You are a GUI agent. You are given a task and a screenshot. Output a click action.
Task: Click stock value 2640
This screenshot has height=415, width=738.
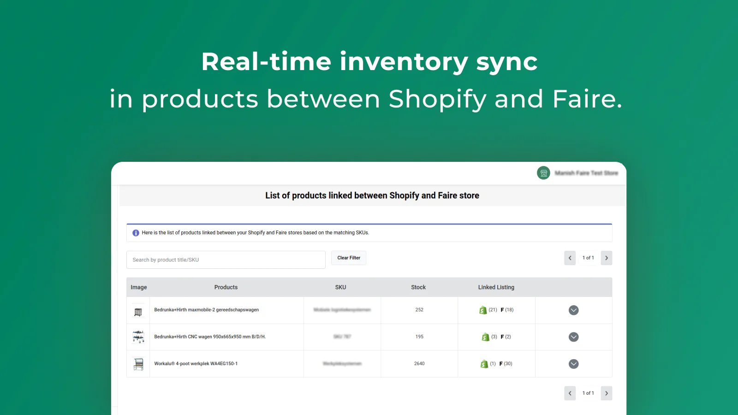point(419,364)
